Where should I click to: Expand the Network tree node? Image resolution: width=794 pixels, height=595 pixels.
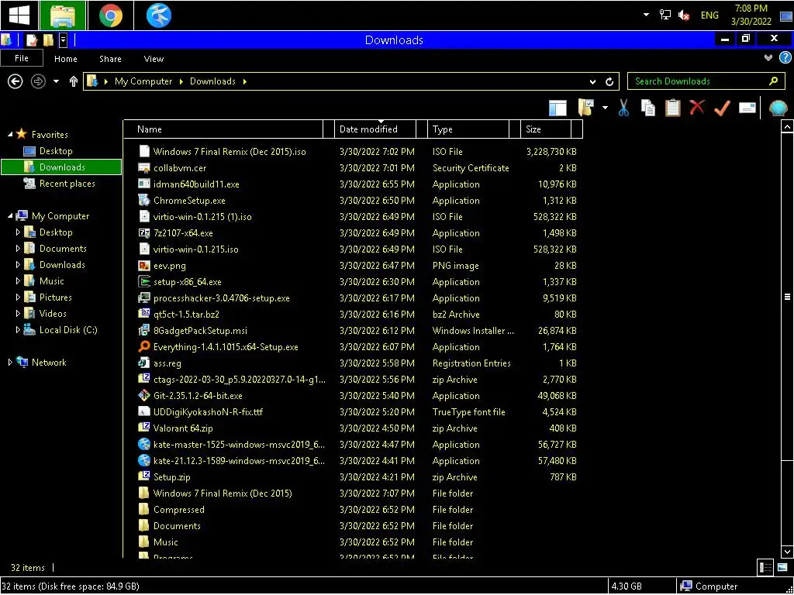click(x=10, y=363)
